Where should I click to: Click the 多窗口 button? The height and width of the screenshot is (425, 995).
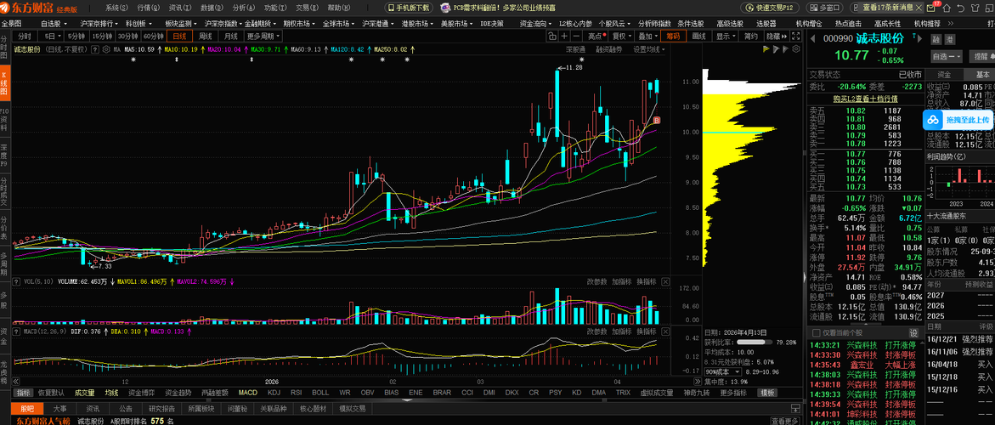click(825, 8)
